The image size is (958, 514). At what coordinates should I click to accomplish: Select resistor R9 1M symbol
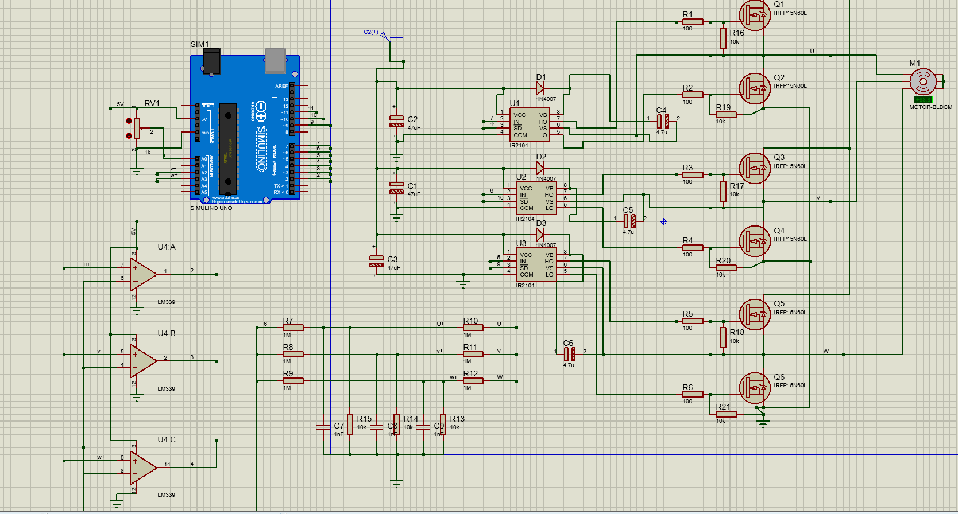pyautogui.click(x=293, y=381)
